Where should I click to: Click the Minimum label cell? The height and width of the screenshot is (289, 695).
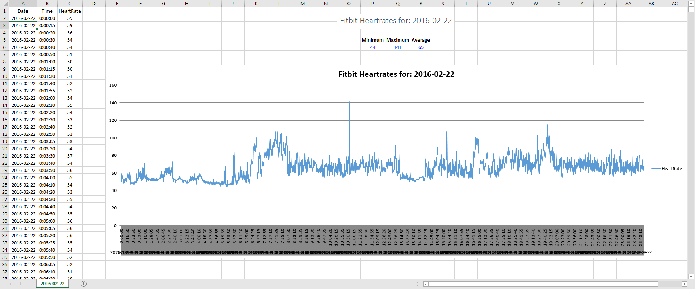372,40
